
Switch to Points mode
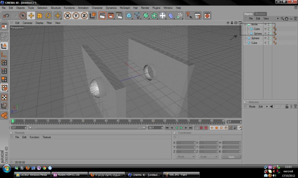tap(4, 63)
